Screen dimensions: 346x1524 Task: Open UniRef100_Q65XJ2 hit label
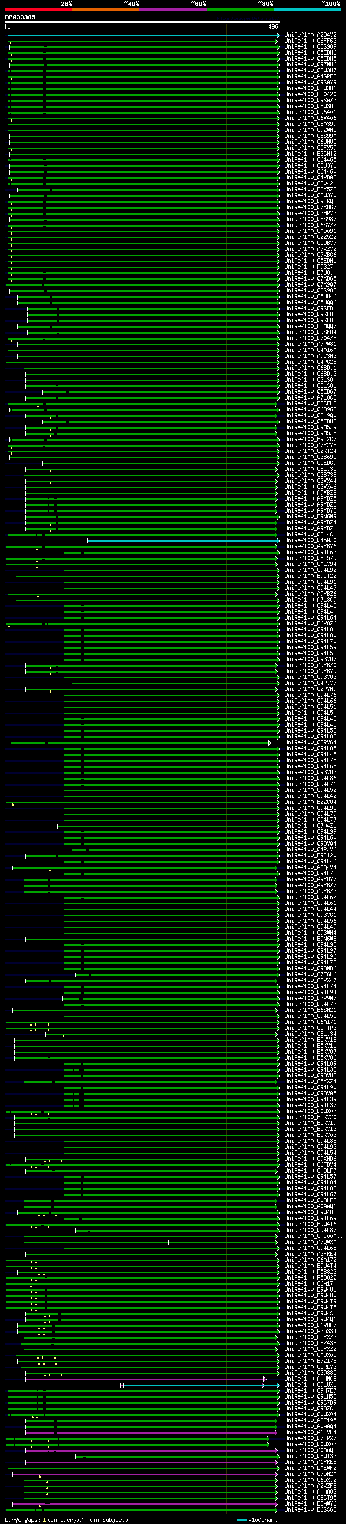tap(310, 1480)
